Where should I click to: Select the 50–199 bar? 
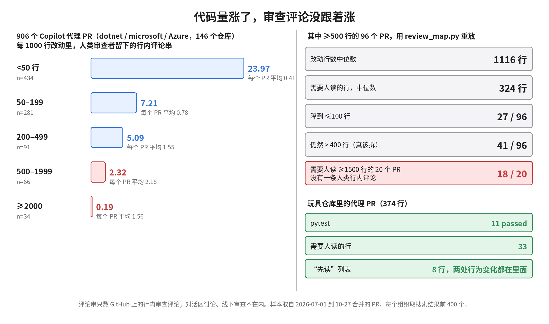pos(114,103)
